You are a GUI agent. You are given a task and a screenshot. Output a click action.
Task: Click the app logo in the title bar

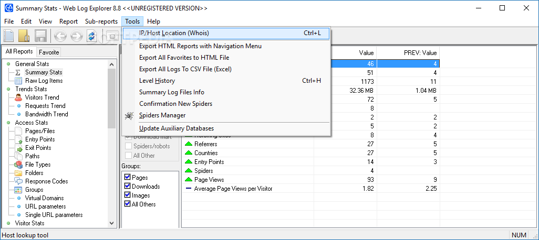point(9,8)
